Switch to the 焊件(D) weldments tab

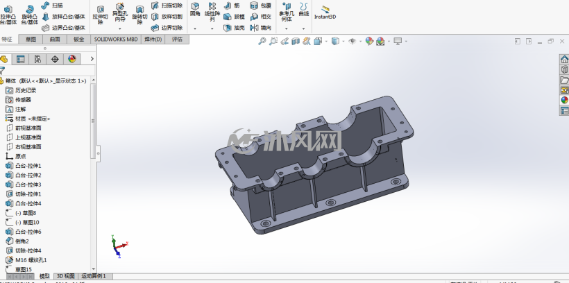[153, 39]
